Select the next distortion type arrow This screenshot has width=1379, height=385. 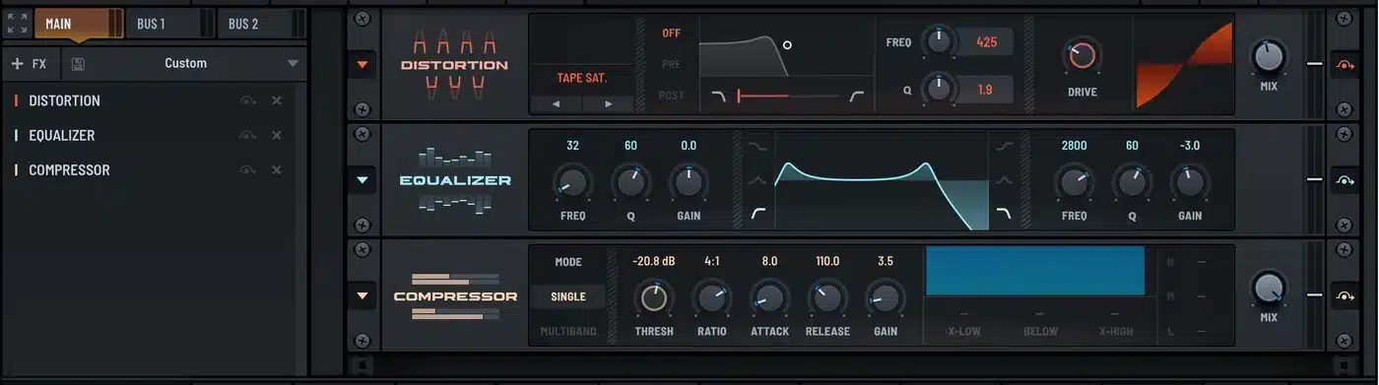[x=607, y=103]
